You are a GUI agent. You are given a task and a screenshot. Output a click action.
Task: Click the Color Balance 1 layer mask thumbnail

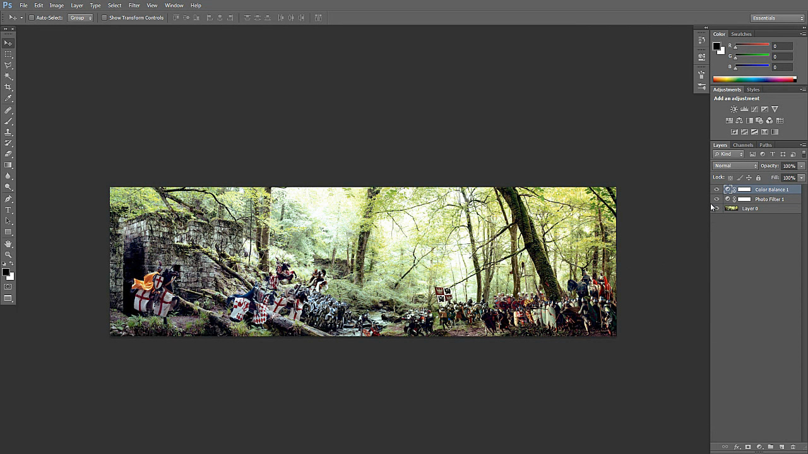[x=745, y=190]
